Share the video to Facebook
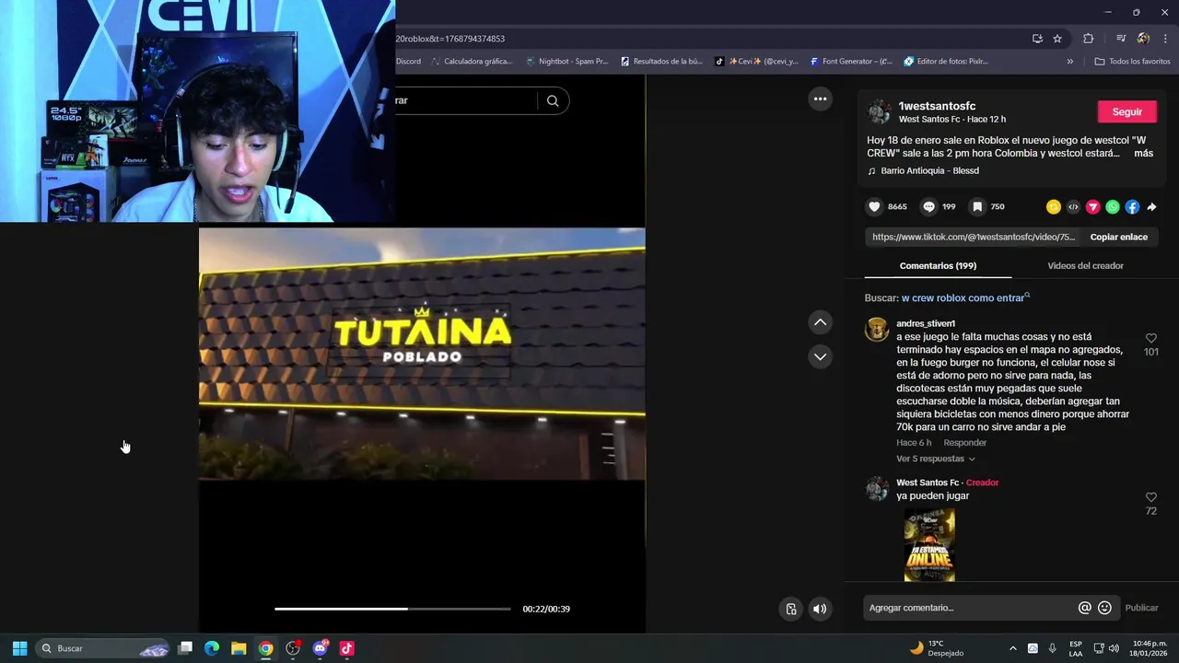The image size is (1179, 663). (1132, 207)
